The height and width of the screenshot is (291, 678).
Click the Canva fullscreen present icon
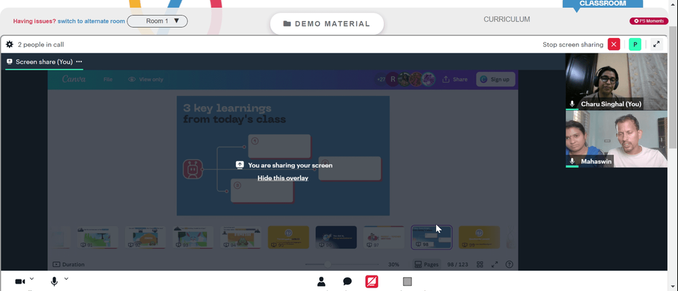(x=495, y=264)
